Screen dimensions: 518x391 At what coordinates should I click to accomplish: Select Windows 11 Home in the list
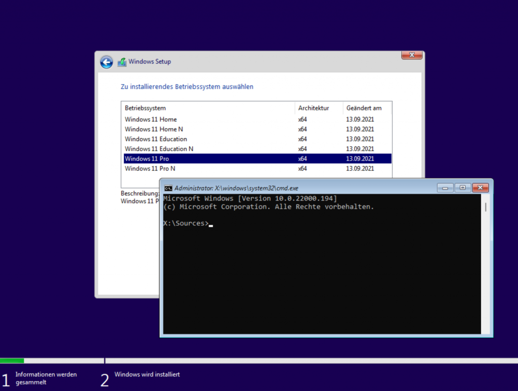(257, 119)
